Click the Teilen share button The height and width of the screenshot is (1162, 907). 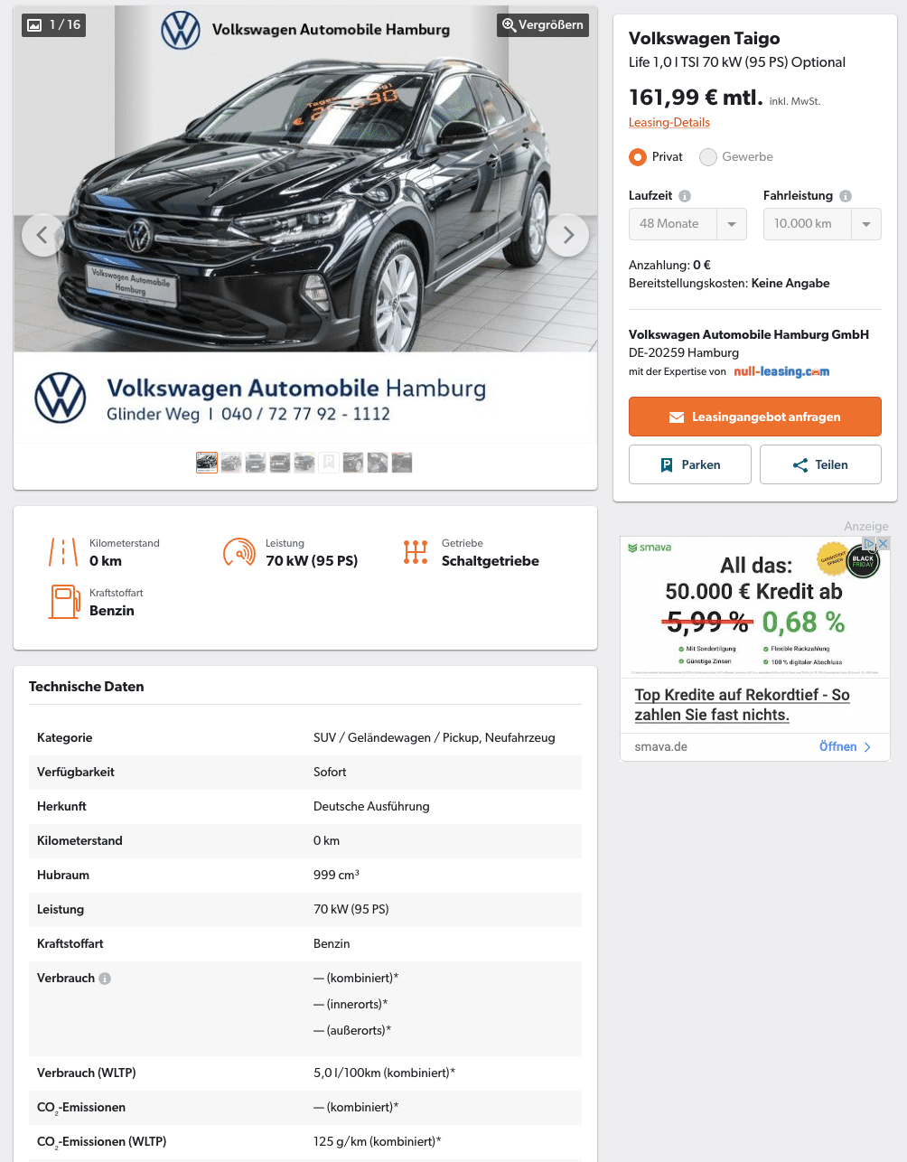pyautogui.click(x=820, y=464)
